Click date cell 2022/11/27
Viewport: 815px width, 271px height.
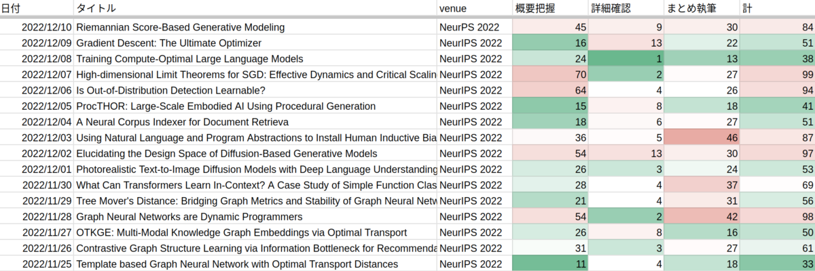click(37, 232)
